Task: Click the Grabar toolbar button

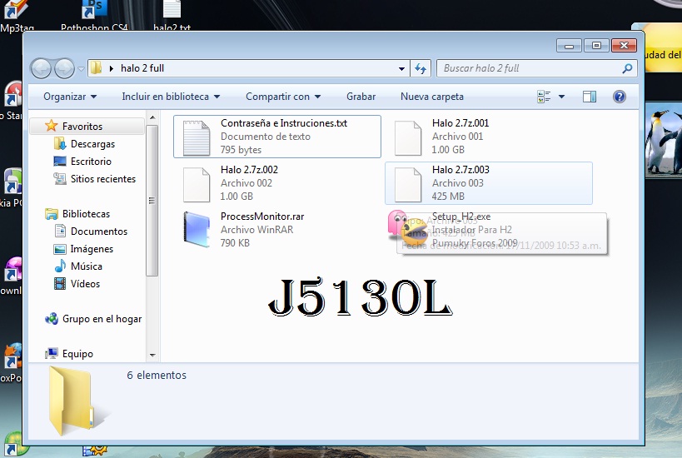Action: pyautogui.click(x=361, y=97)
